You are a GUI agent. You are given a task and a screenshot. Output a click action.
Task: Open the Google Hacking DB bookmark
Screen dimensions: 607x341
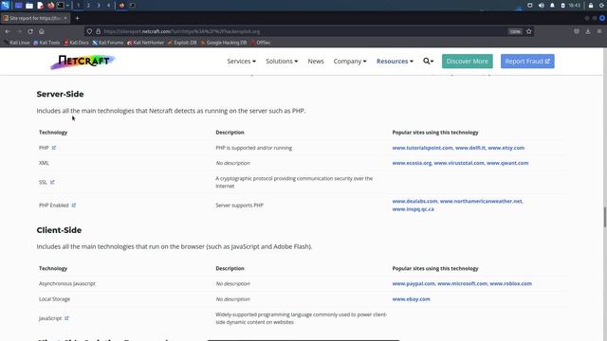(224, 43)
